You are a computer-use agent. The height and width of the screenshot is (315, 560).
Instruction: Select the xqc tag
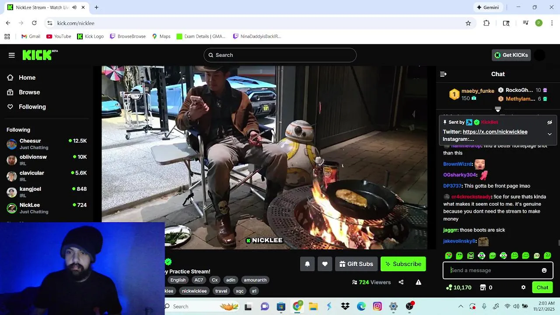point(240,291)
